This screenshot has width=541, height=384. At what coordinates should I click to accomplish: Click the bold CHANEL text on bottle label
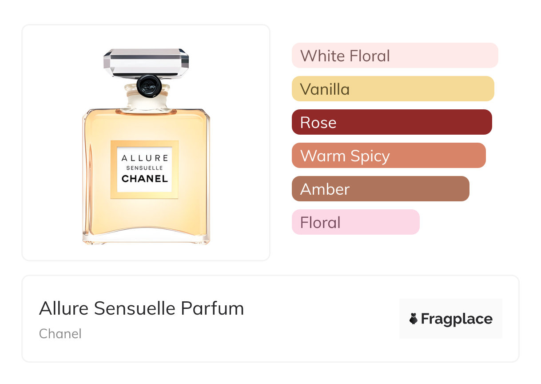145,179
